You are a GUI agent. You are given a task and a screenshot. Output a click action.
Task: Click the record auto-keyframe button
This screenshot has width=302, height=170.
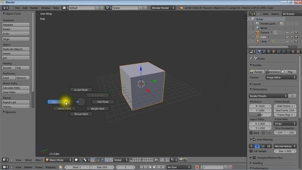point(197,167)
